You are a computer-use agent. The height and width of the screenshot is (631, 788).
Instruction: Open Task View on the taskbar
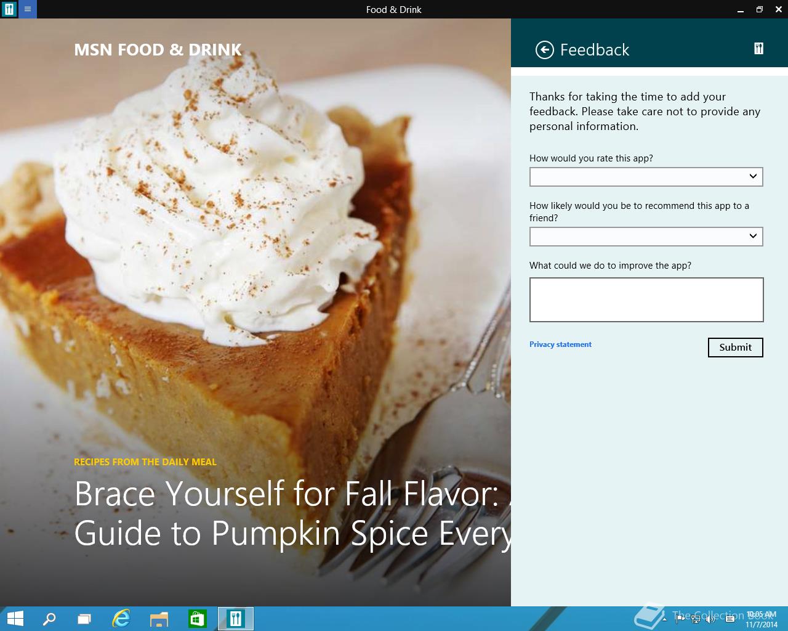click(84, 619)
